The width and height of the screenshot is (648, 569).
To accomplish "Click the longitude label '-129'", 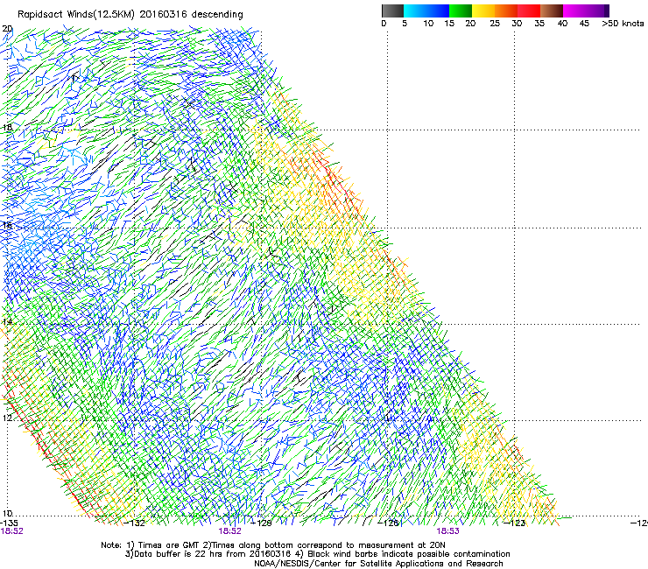I will click(x=262, y=523).
